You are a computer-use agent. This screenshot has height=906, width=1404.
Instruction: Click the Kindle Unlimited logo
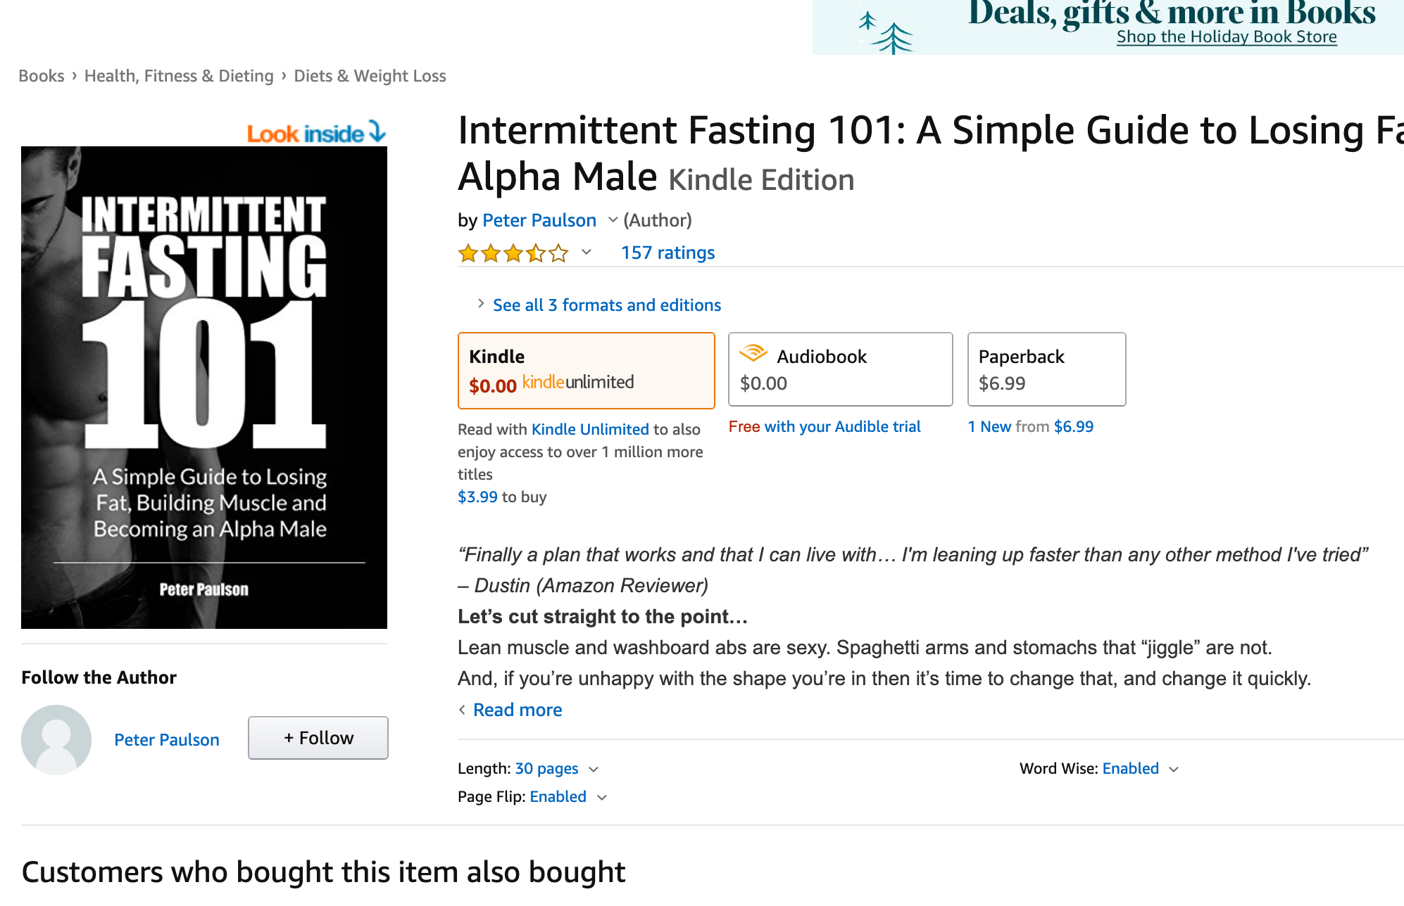(578, 382)
